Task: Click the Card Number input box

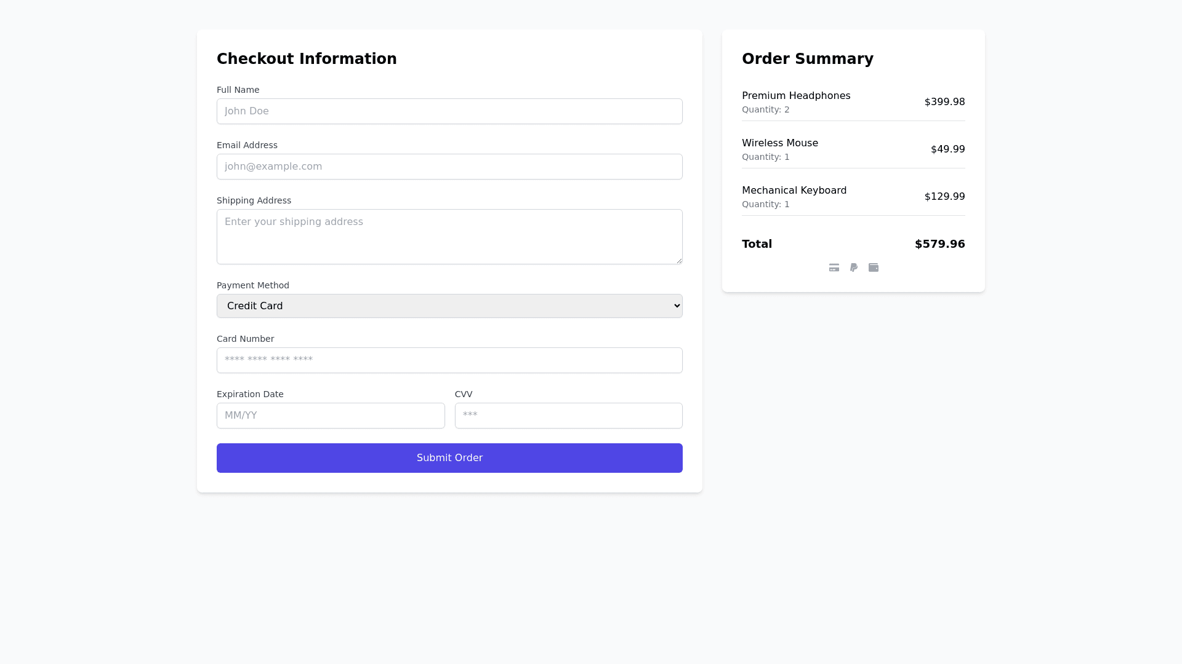Action: point(449,360)
